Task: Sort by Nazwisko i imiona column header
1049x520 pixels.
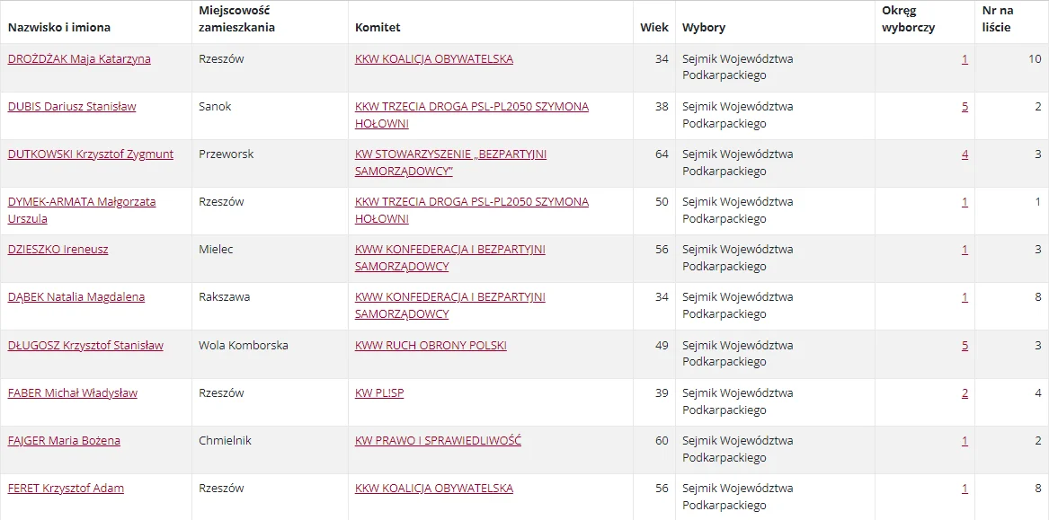Action: point(59,27)
